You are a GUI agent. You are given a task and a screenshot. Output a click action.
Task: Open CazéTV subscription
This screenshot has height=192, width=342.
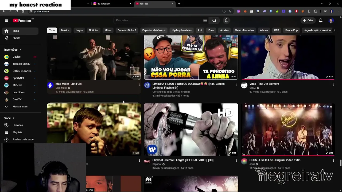(x=20, y=99)
